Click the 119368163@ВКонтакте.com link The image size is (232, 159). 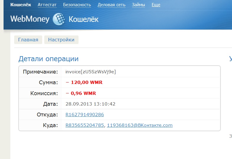140,125
